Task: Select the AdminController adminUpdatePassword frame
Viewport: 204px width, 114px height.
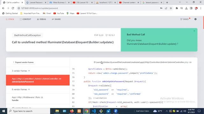Action: click(x=38, y=80)
